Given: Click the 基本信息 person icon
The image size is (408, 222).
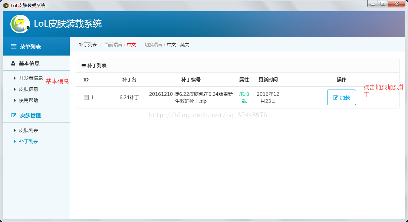Looking at the screenshot, I should click(13, 63).
